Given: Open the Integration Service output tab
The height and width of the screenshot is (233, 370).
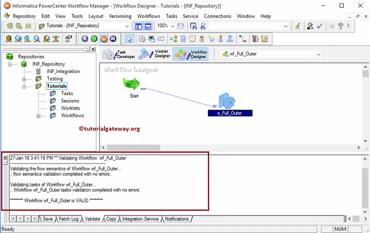Looking at the screenshot, I should (140, 219).
